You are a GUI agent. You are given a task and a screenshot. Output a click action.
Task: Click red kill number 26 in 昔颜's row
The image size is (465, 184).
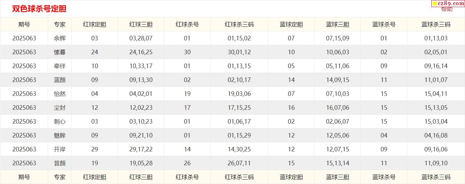187,163
